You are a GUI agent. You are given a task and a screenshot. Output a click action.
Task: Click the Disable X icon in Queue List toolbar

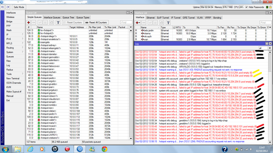click(45, 22)
